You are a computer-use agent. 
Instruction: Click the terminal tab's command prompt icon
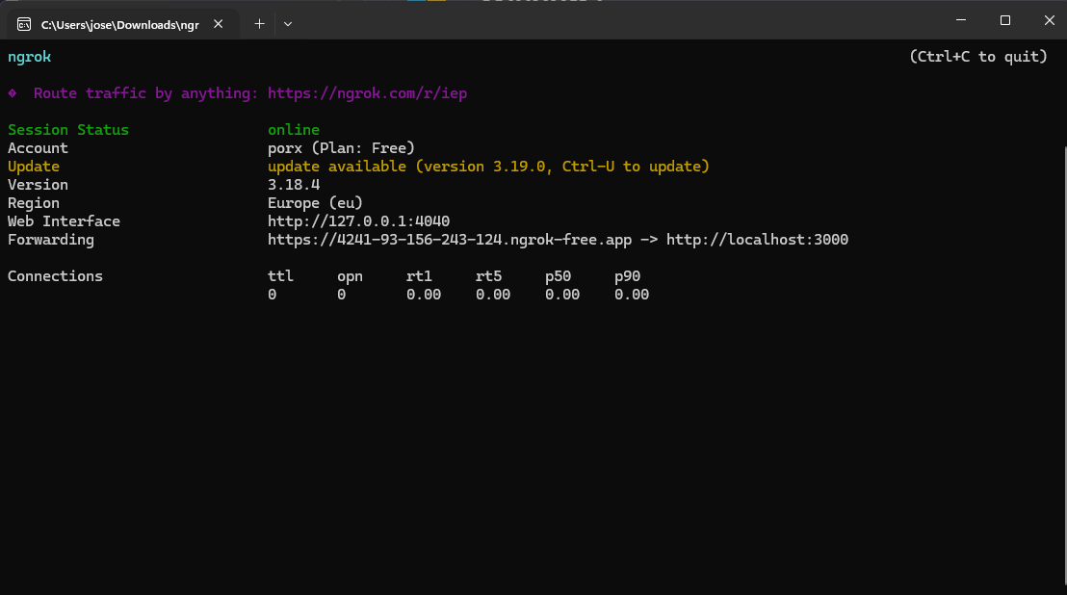pos(24,24)
